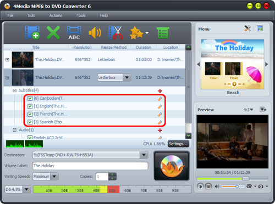Open the Edit menu
Image resolution: width=275 pixels, height=204 pixels.
coord(31,15)
